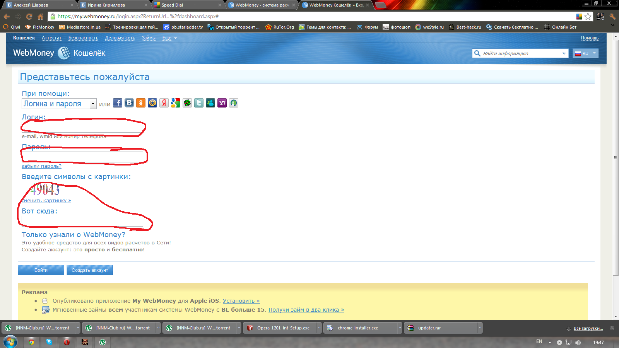Click the browser Forward arrow
619x348 pixels.
[18, 17]
